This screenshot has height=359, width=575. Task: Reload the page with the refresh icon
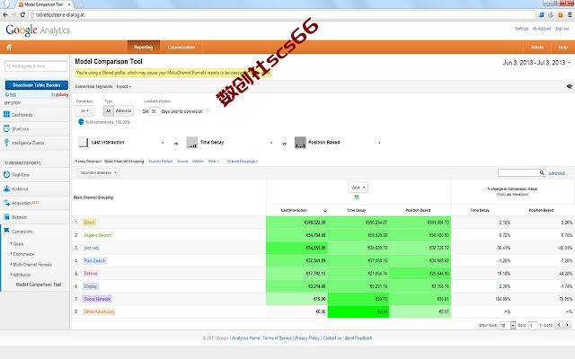(x=22, y=14)
